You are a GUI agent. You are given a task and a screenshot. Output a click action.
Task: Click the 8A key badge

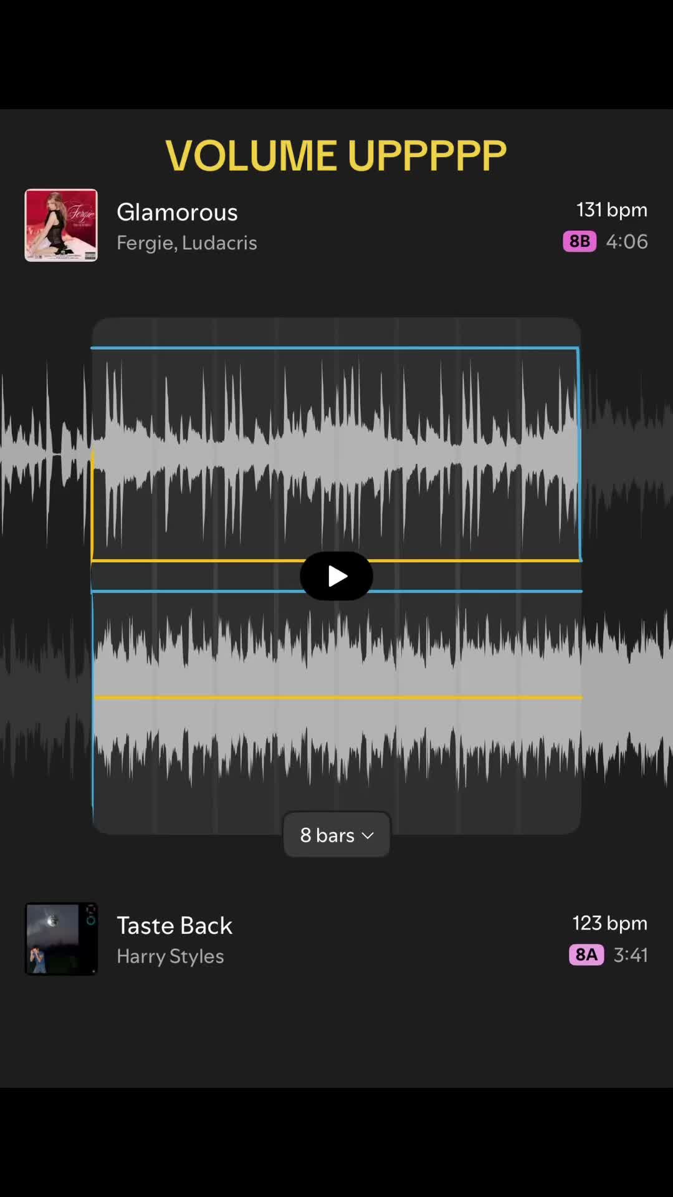pyautogui.click(x=586, y=954)
